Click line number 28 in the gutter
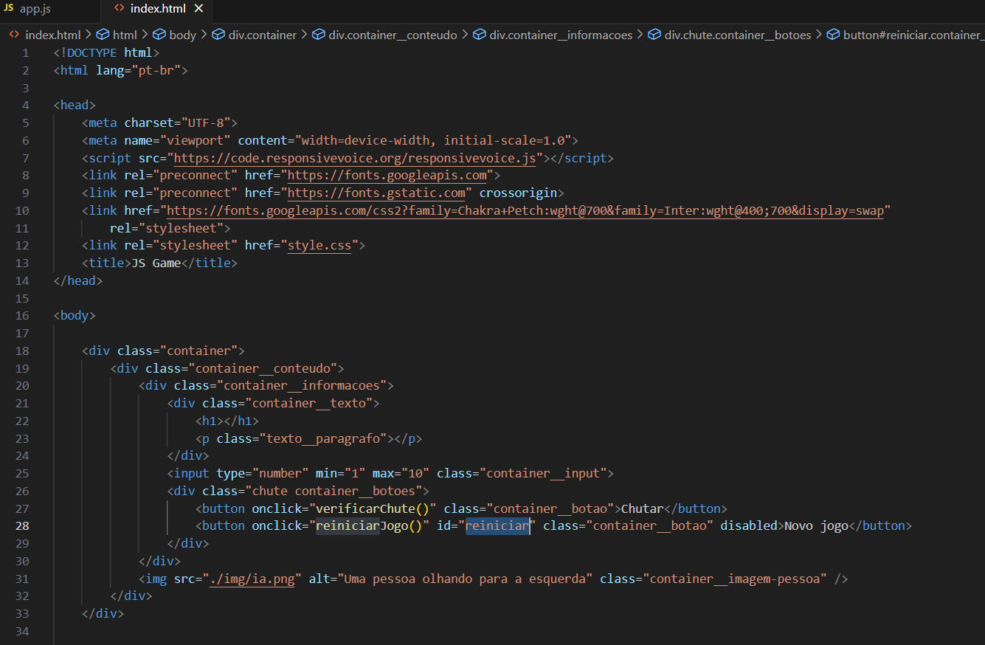The width and height of the screenshot is (985, 645). click(22, 525)
